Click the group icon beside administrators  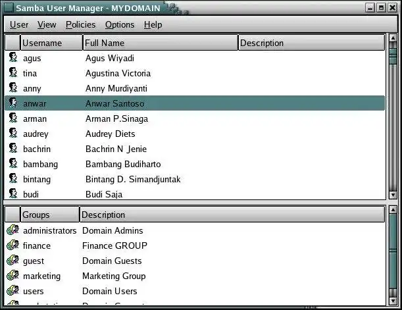pyautogui.click(x=13, y=230)
